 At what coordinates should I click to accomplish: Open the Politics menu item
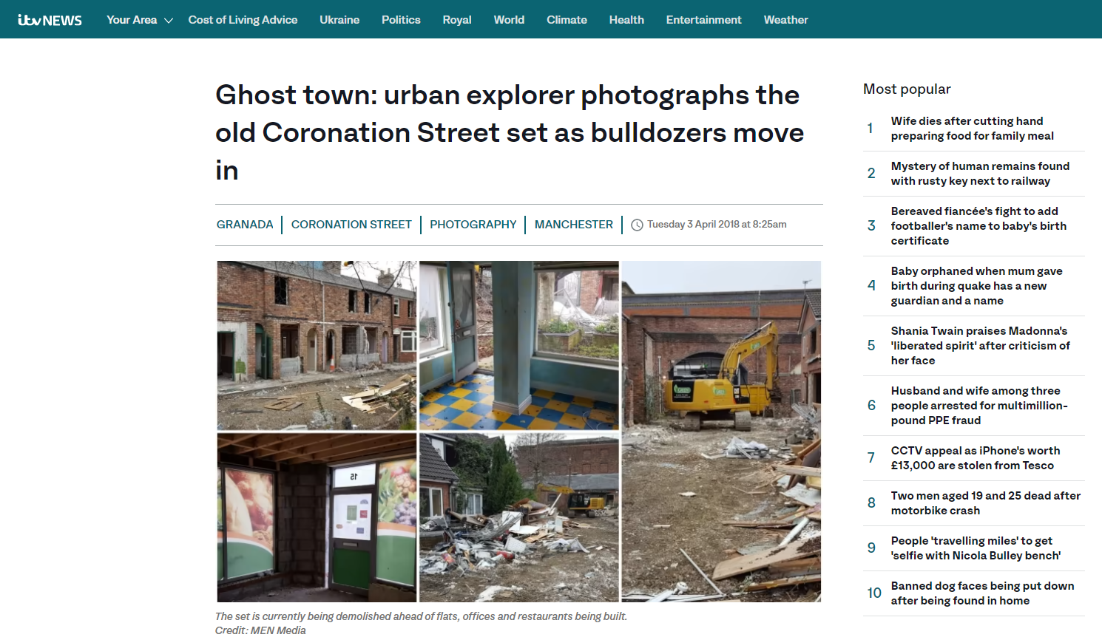pos(401,20)
